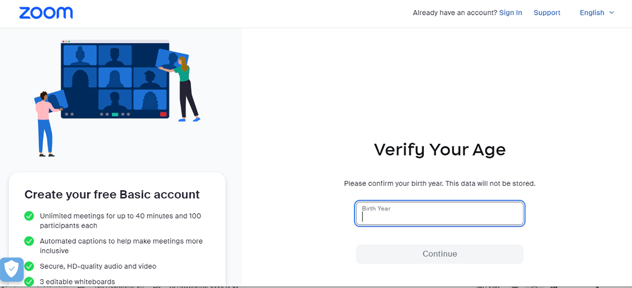Click the green check beside 3 editable whiteboards
The height and width of the screenshot is (288, 632).
tap(29, 282)
